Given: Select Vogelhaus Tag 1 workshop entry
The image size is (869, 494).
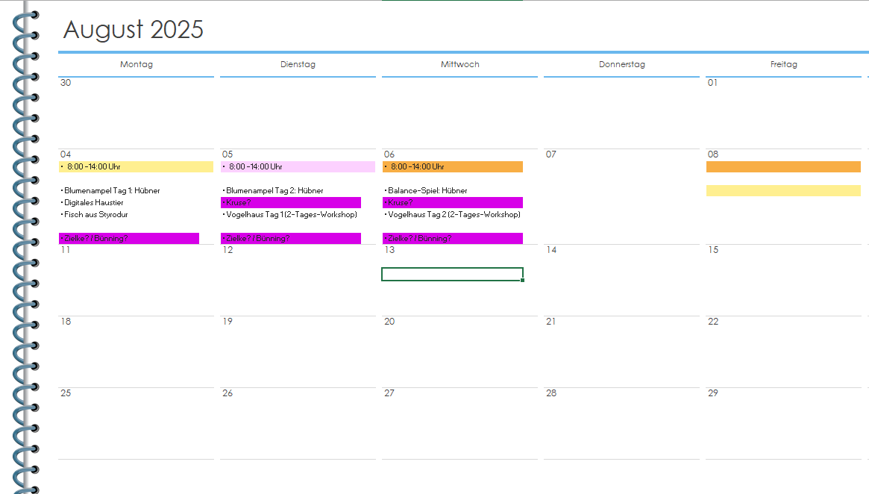Looking at the screenshot, I should tap(291, 215).
